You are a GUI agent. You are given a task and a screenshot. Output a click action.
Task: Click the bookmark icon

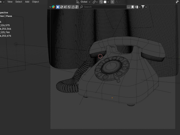tap(132, 7)
